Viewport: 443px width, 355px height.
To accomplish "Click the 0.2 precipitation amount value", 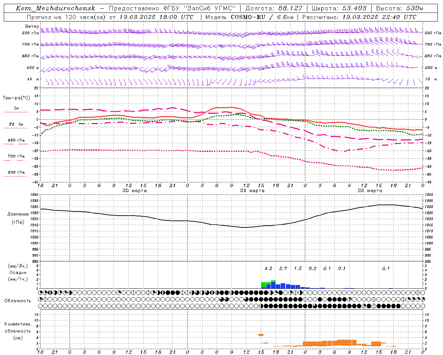I will (x=313, y=268).
